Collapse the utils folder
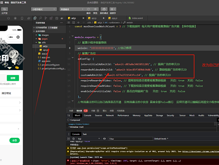219x165 pixels. [44, 42]
